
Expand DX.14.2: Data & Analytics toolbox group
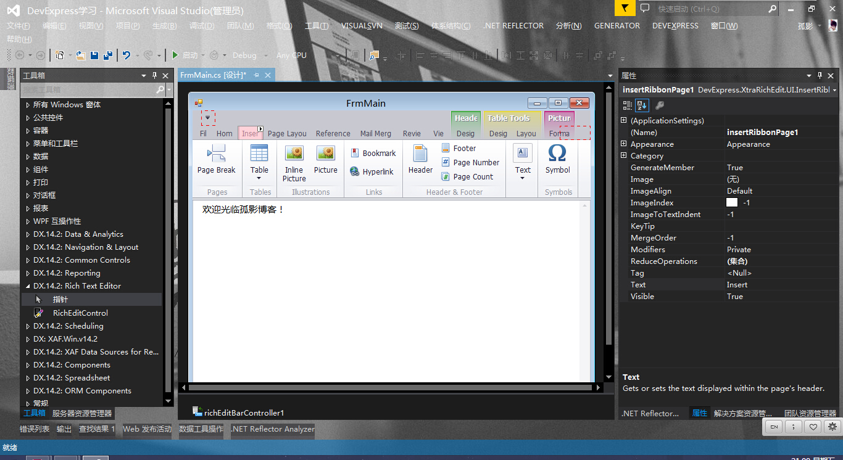pos(28,234)
